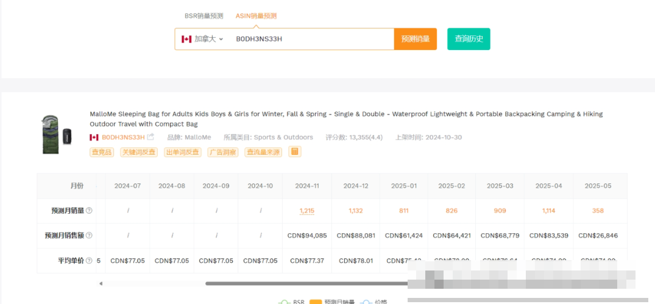The height and width of the screenshot is (304, 655).
Task: Switch to the BSR销量预测 tab
Action: pyautogui.click(x=204, y=16)
